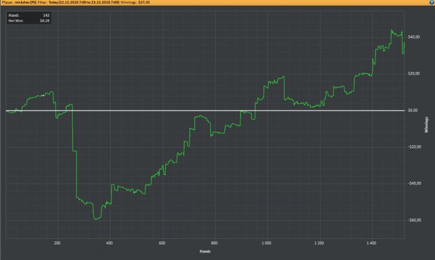Click the 200 hands axis label
Screen dimensions: 435x260
click(57, 243)
